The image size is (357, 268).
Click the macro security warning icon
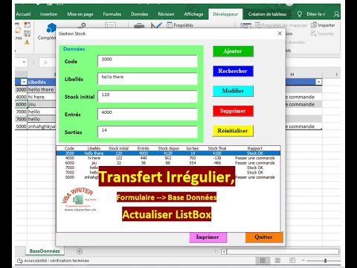click(27, 42)
